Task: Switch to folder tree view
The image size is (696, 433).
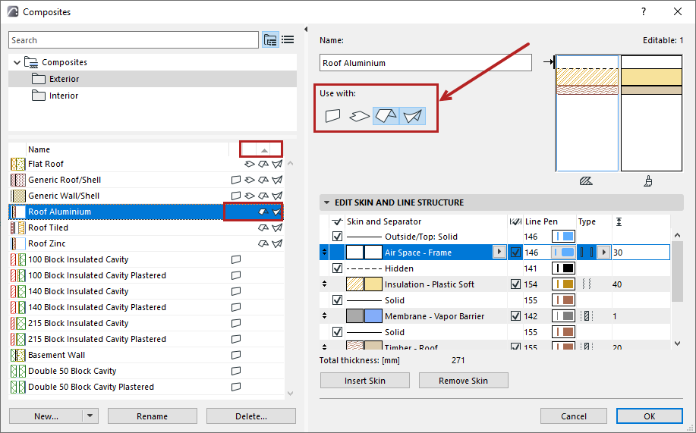Action: click(x=270, y=40)
